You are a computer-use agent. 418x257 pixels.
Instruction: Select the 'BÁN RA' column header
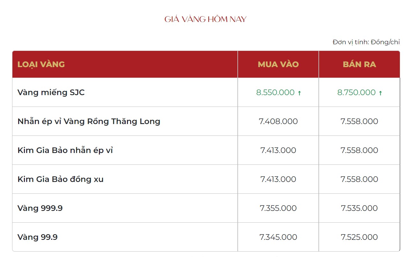[359, 64]
